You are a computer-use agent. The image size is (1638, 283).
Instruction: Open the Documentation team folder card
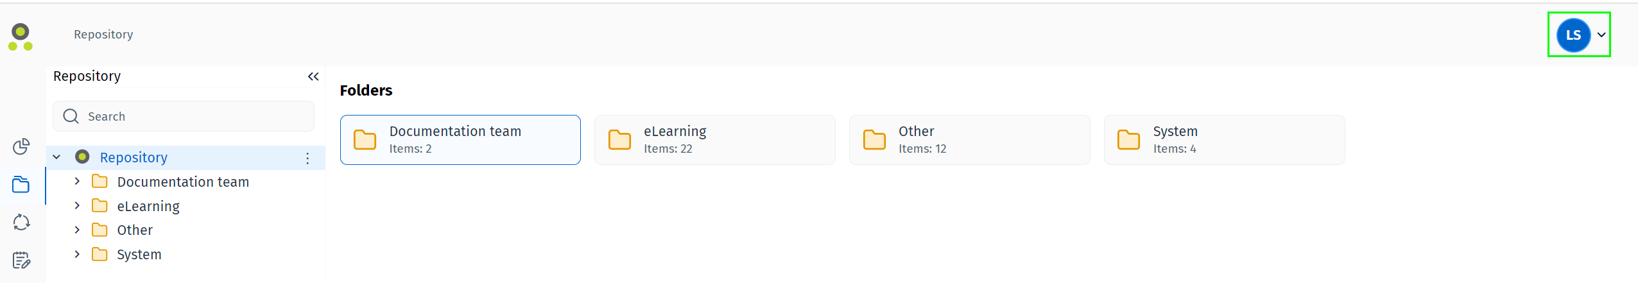(x=460, y=140)
